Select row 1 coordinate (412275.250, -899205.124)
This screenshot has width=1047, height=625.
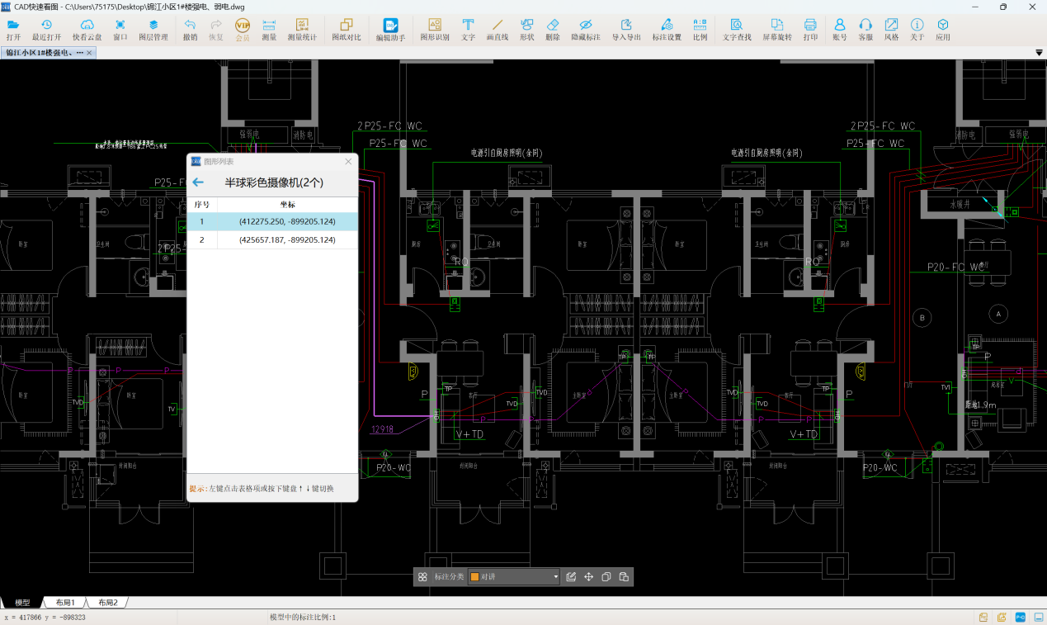(272, 221)
